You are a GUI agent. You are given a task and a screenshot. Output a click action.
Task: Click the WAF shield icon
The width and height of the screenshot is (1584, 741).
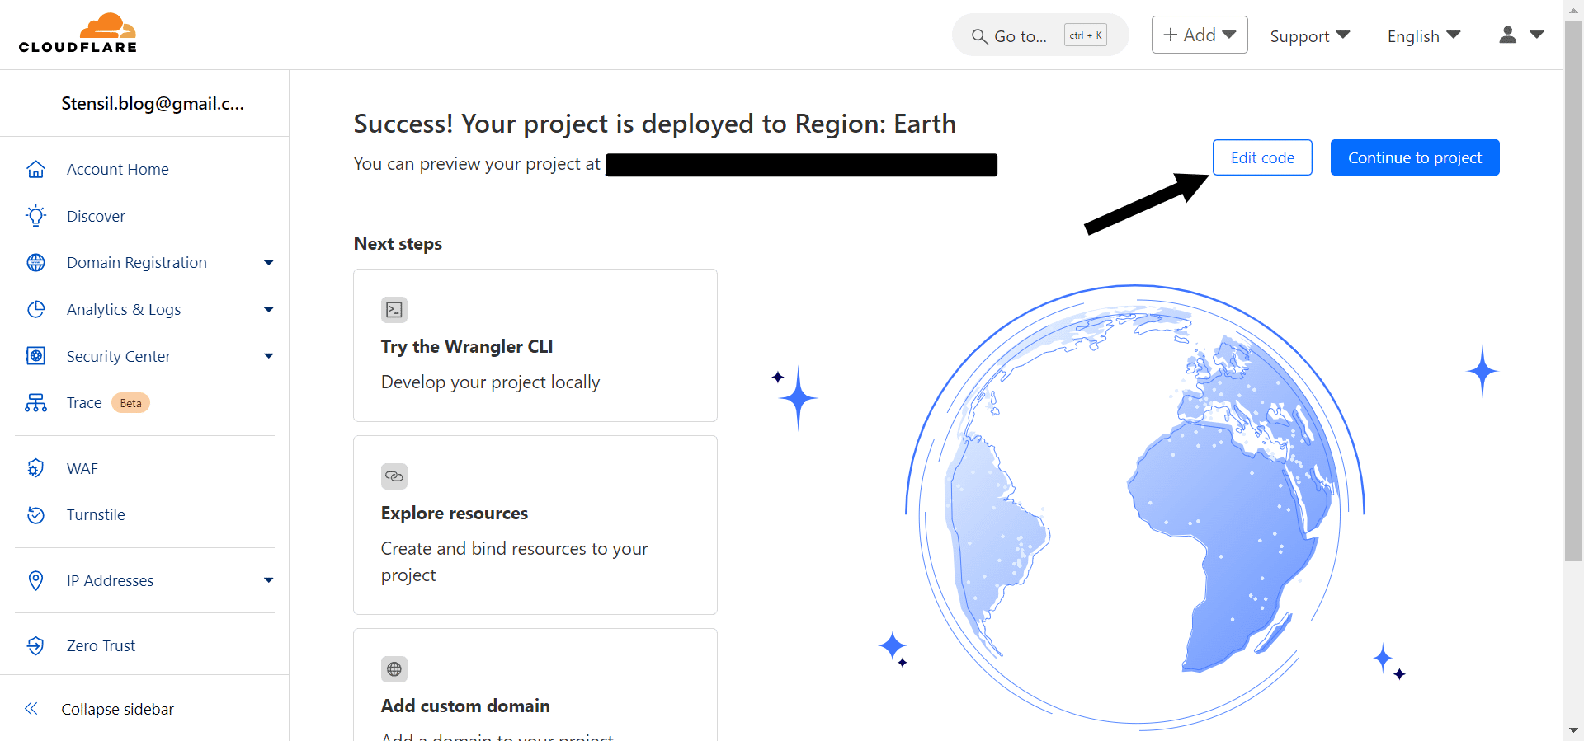(35, 468)
